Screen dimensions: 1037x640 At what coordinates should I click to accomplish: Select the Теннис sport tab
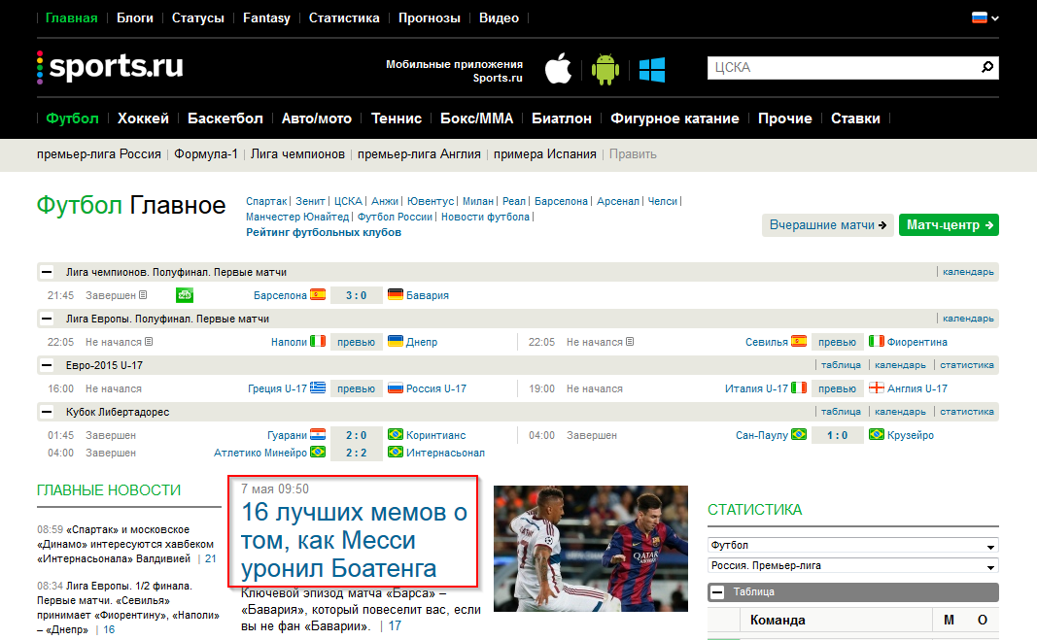click(397, 118)
